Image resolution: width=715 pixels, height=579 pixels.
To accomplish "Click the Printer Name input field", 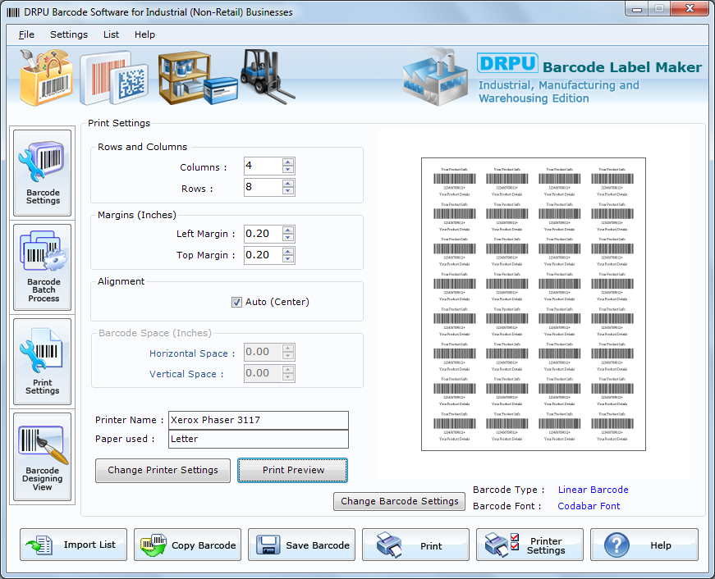I will (x=258, y=420).
